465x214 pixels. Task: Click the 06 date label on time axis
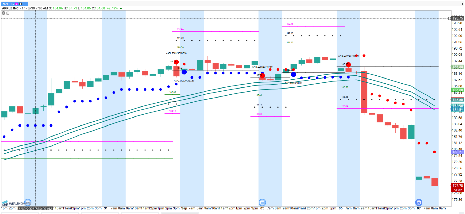[341, 208]
